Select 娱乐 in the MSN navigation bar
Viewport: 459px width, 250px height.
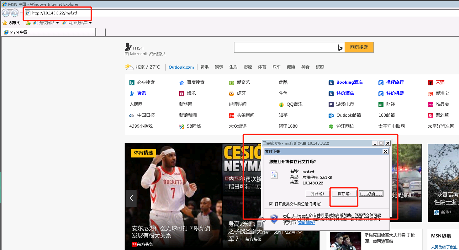tap(219, 67)
